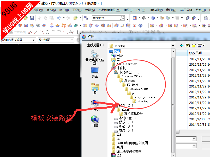Click the Up One Level folder icon
This screenshot has height=157, width=210.
188,46
